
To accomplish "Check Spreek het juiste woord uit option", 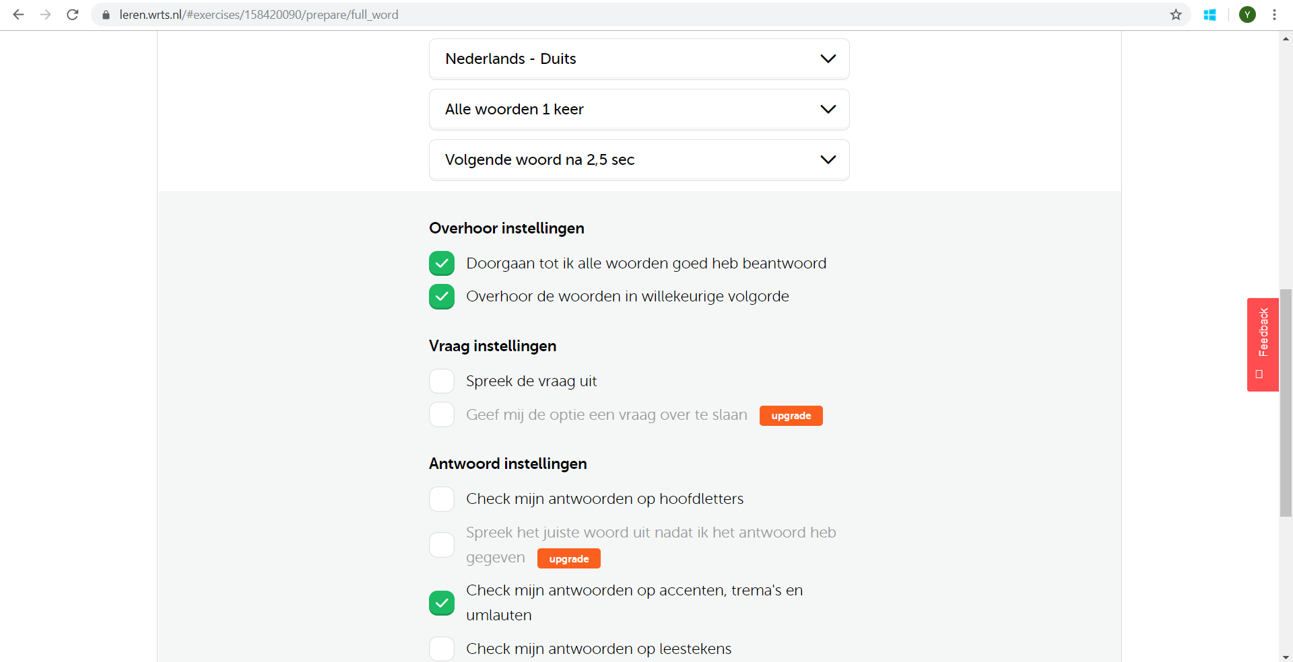I will point(442,545).
